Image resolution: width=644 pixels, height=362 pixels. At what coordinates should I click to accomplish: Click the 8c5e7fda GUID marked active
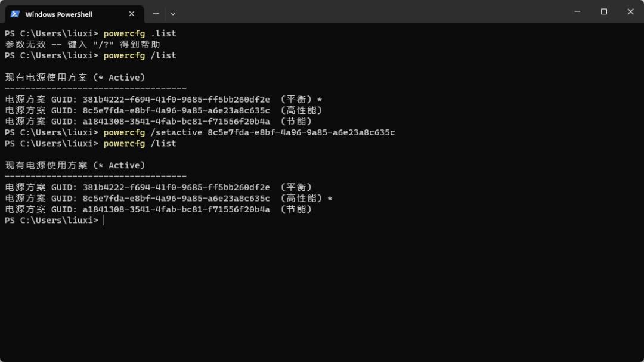tap(176, 199)
